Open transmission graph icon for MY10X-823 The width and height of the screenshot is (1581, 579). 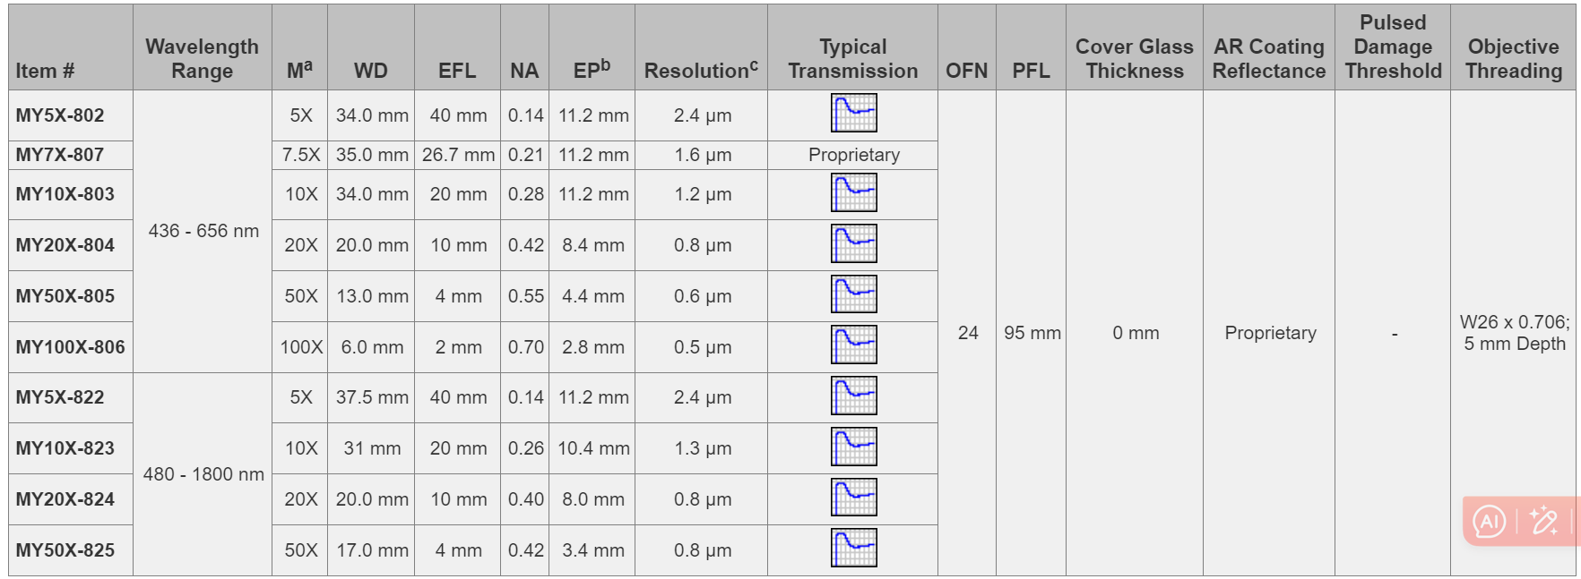tap(853, 447)
